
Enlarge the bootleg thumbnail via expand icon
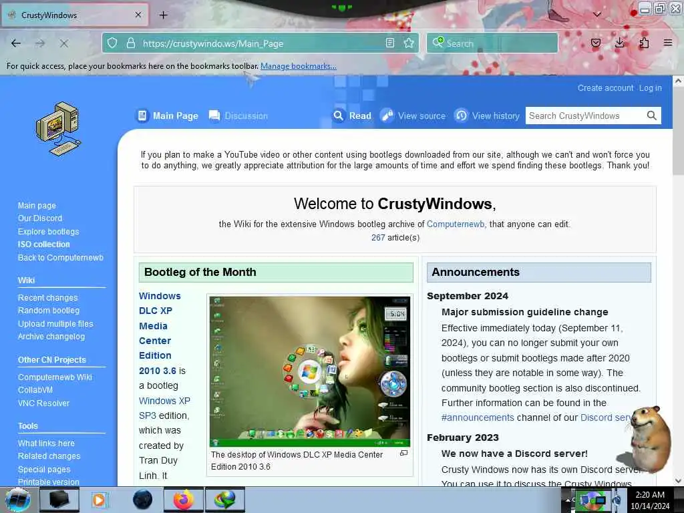tap(404, 454)
